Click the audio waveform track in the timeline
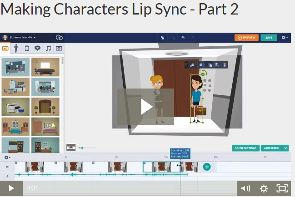The height and width of the screenshot is (197, 295). coord(101,175)
